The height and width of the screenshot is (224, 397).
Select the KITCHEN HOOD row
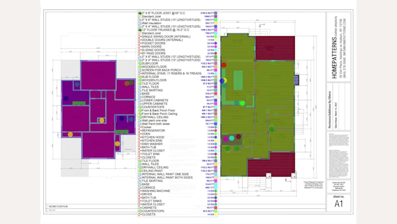tap(177, 137)
